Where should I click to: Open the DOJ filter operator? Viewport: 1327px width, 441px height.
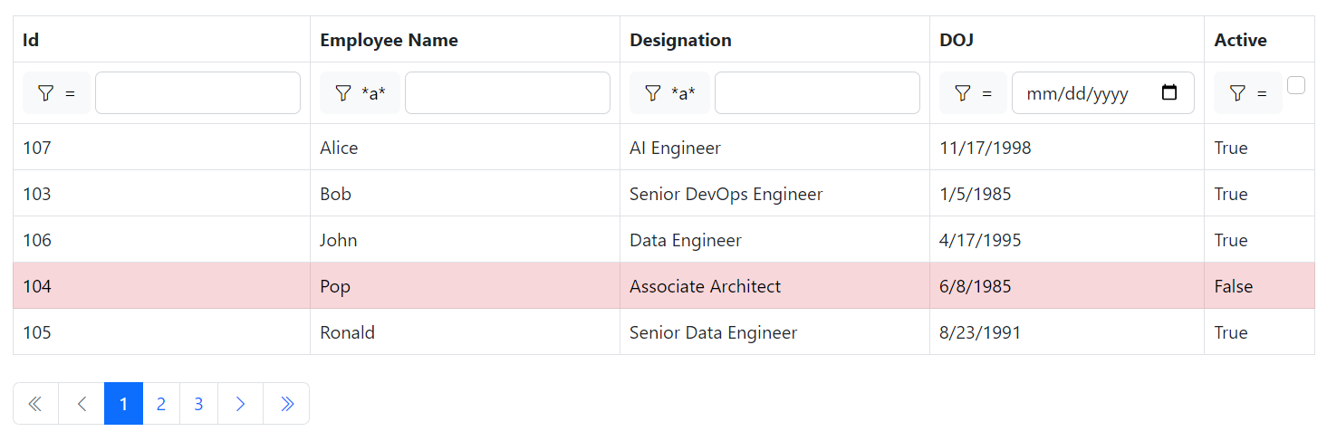(x=973, y=93)
